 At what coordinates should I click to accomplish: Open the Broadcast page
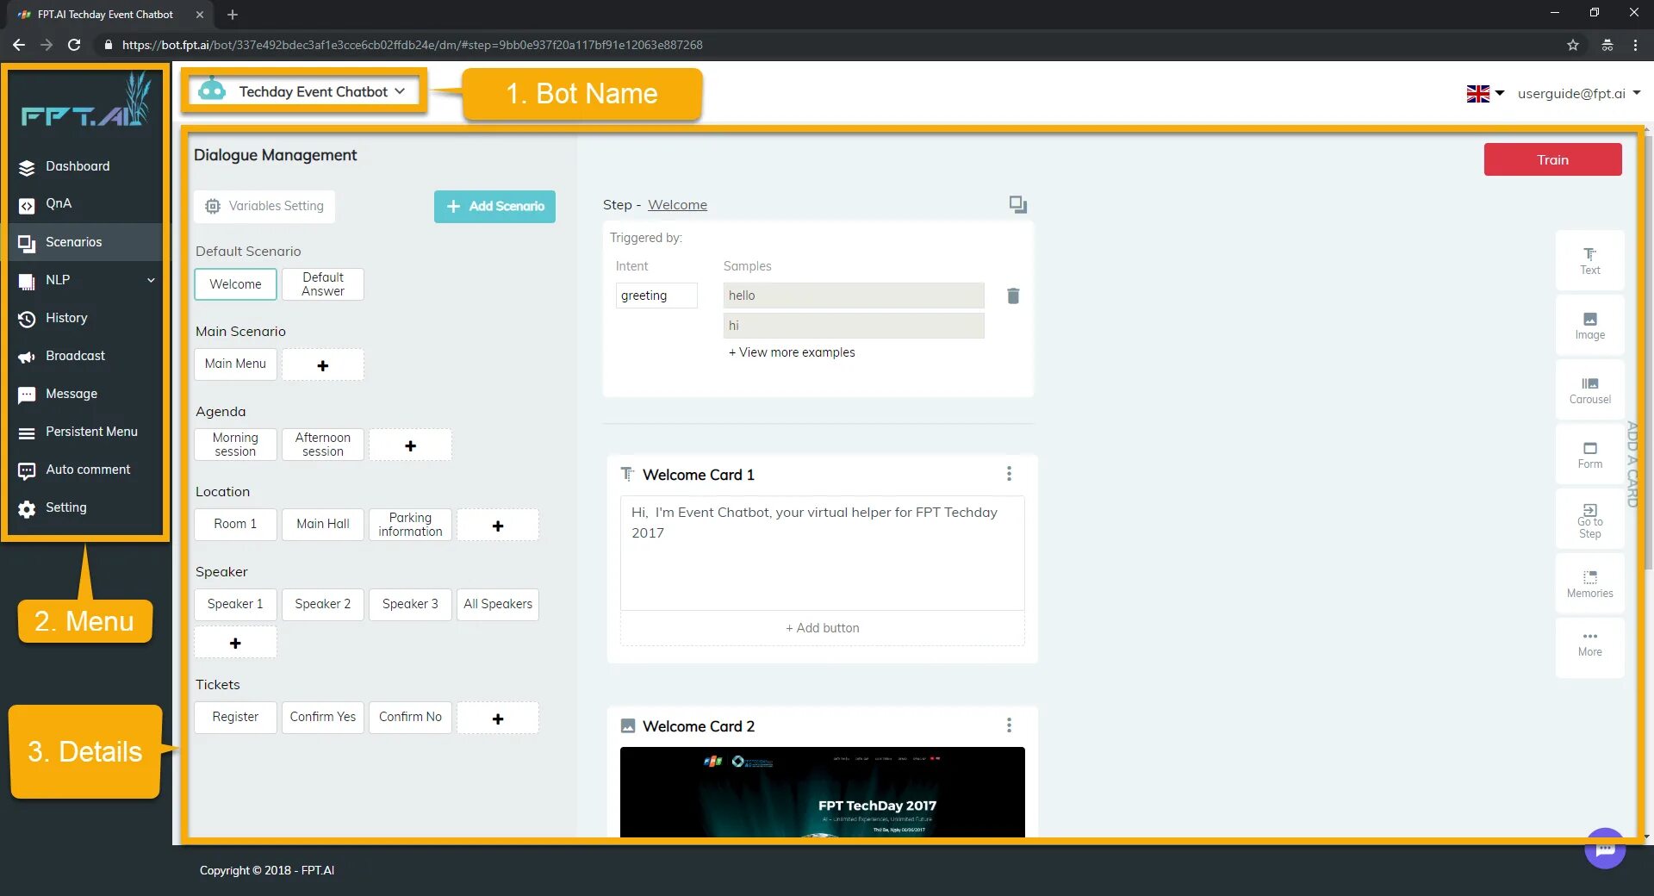click(x=75, y=356)
